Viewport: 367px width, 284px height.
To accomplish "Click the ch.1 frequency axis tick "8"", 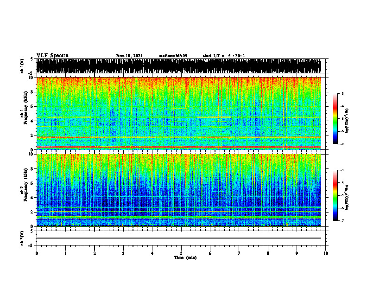I will tap(32, 92).
